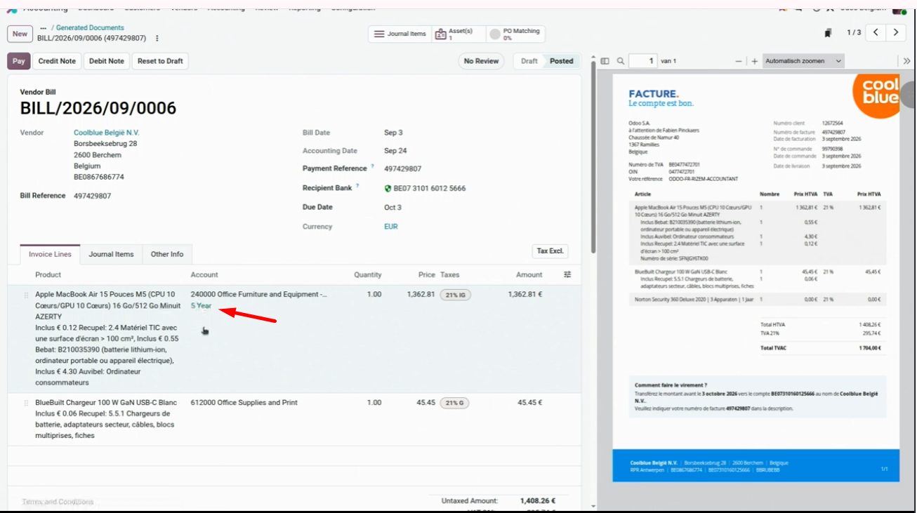Click the 21% IG tax tag
Screen dimensions: 917x513
[x=456, y=295]
